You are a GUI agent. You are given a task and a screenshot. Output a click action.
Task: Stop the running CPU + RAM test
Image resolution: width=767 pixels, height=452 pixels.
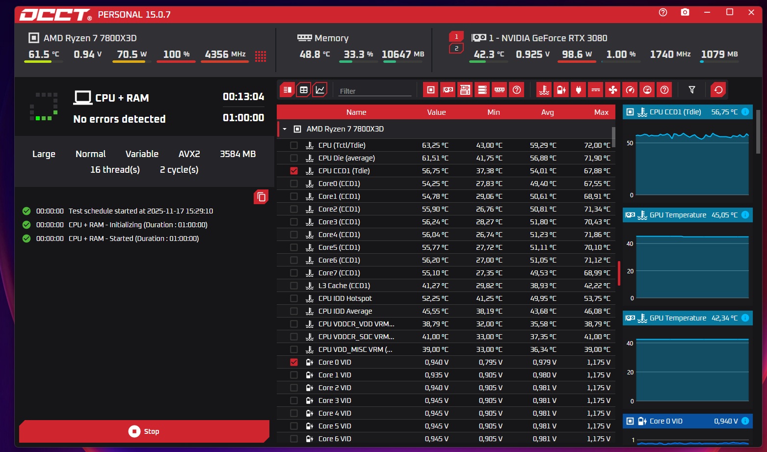(144, 431)
